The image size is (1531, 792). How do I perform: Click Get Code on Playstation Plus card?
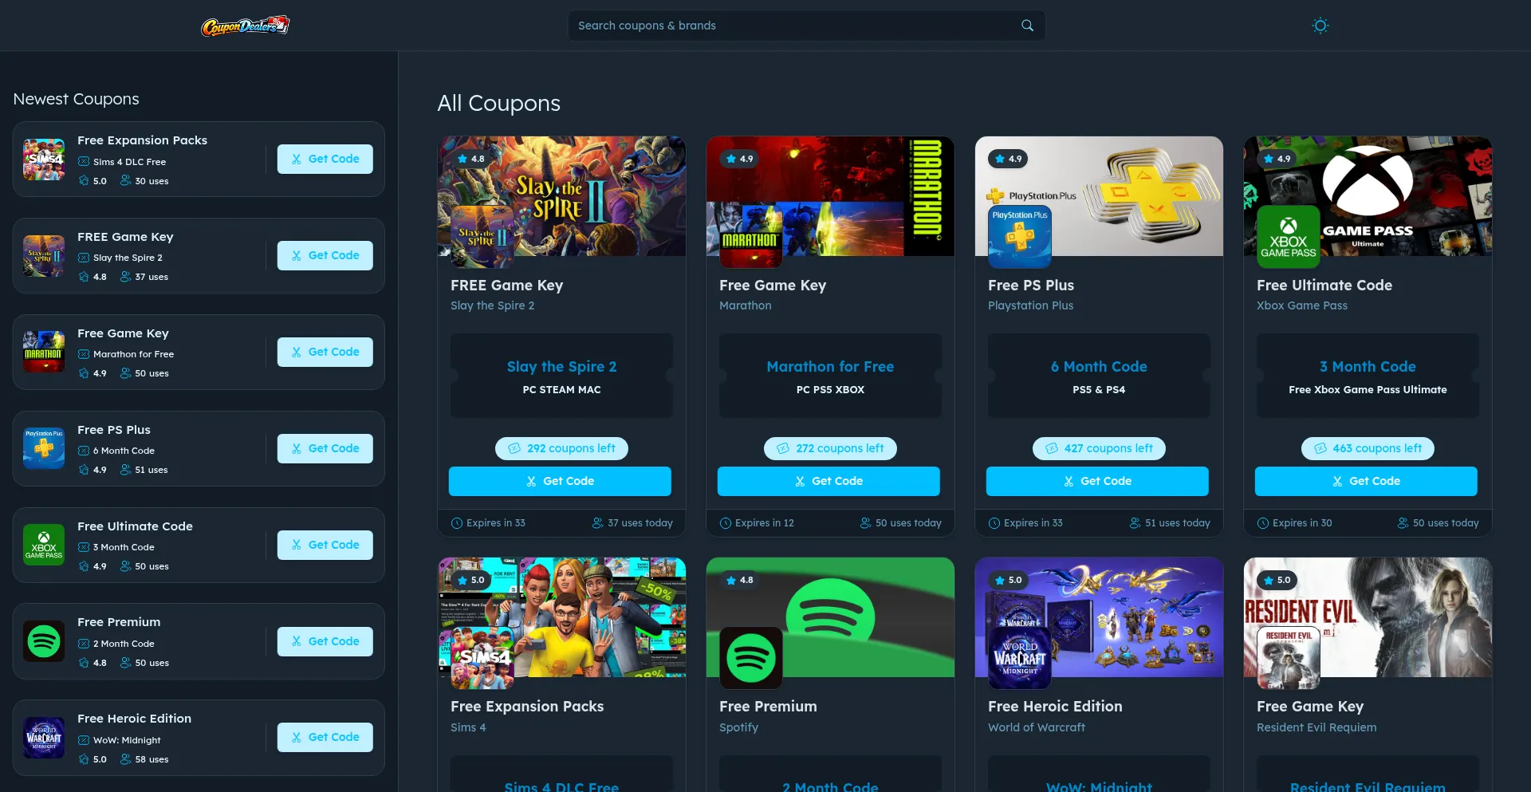[x=1097, y=481]
